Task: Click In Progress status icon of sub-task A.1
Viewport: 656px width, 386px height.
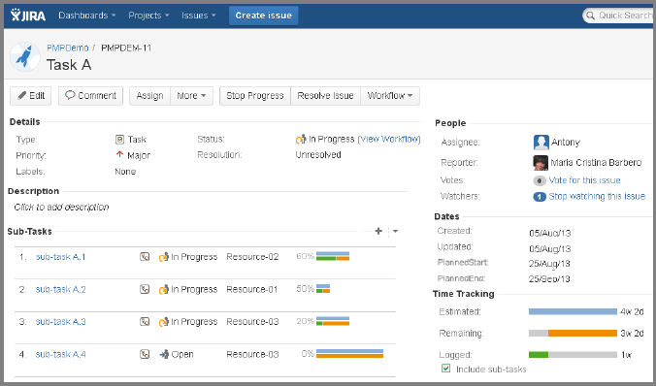Action: pyautogui.click(x=164, y=257)
